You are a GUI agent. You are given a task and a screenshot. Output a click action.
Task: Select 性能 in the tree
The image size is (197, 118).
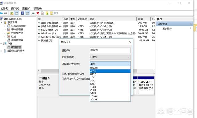coord(14,37)
